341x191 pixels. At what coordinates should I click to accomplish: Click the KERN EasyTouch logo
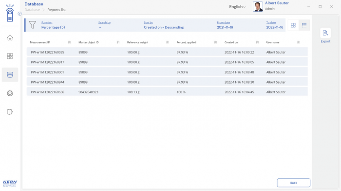click(x=10, y=184)
